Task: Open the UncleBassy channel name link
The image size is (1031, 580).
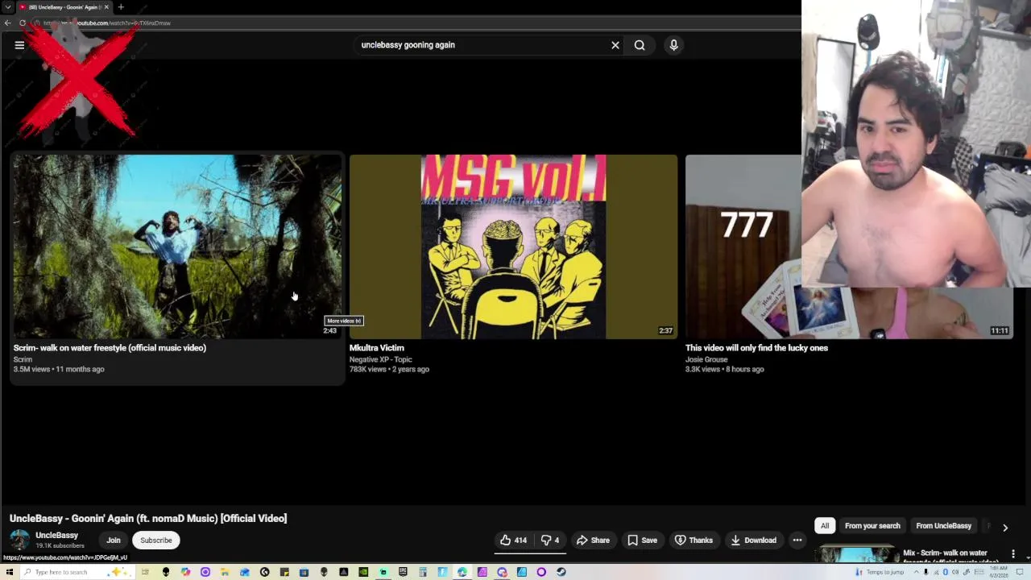Action: click(x=56, y=535)
